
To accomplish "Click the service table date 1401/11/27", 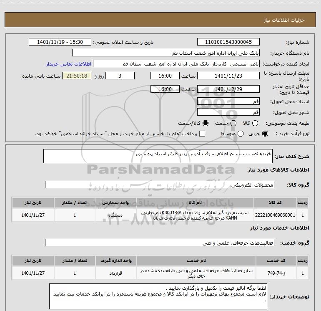I will click(x=33, y=273).
